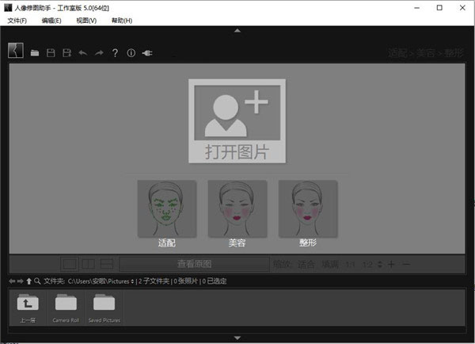The width and height of the screenshot is (475, 344).
Task: Collapse the top panel arrow
Action: coord(237,30)
